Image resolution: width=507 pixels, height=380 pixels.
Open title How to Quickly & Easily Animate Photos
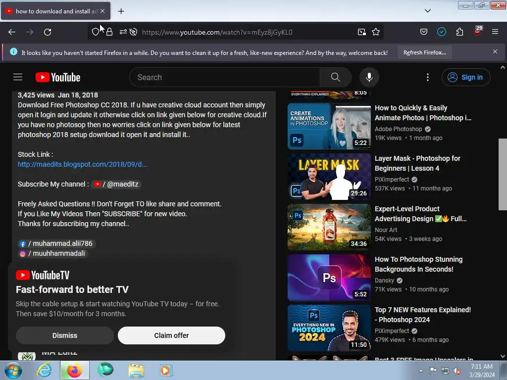pos(423,113)
